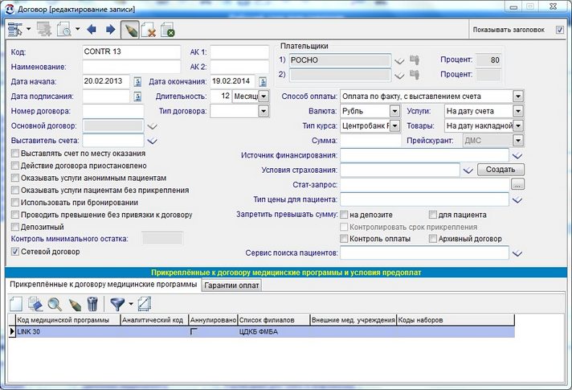Check для пациента checkbox
The image size is (572, 390).
click(x=433, y=215)
